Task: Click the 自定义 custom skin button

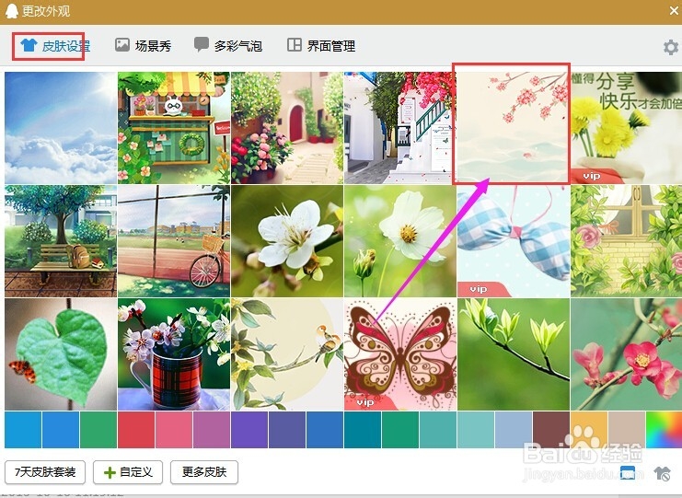Action: click(x=128, y=472)
